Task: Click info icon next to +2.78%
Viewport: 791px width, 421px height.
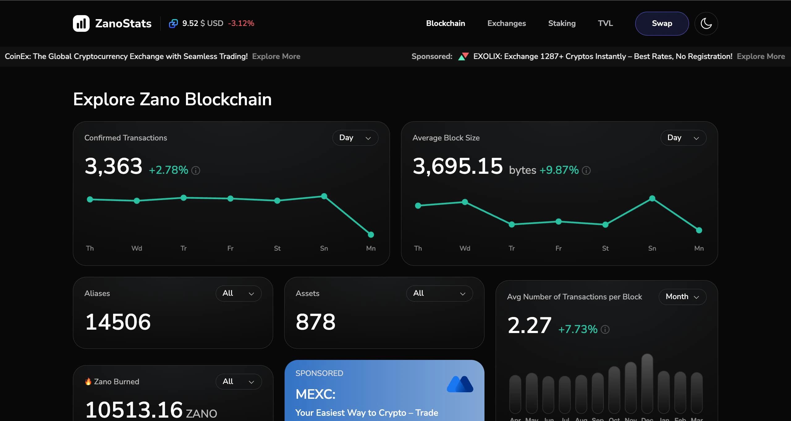Action: pyautogui.click(x=196, y=170)
